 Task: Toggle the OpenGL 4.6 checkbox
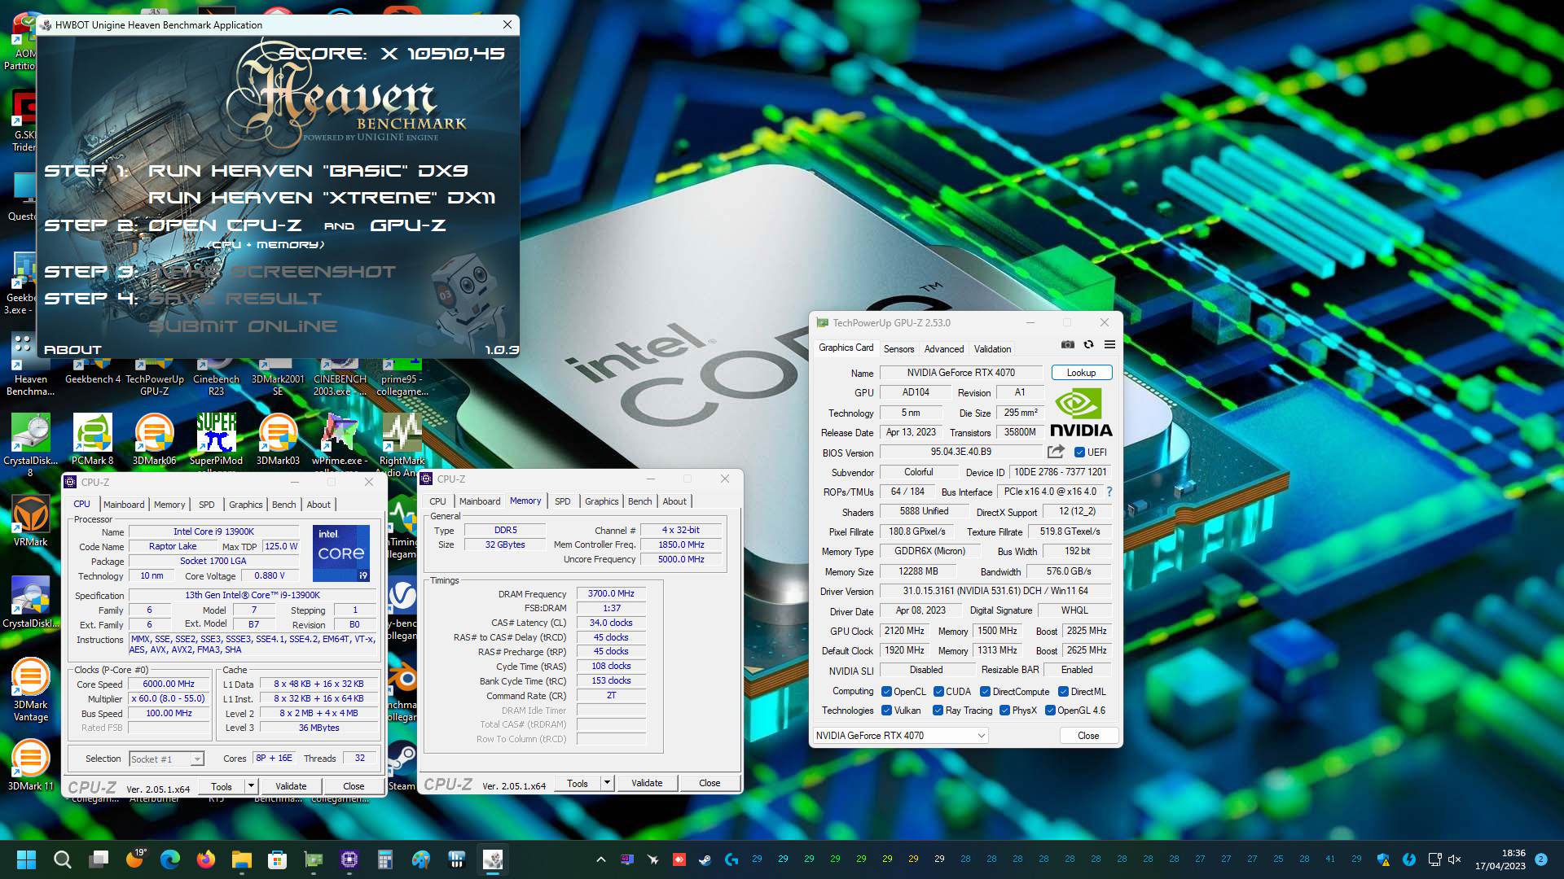tap(1050, 711)
